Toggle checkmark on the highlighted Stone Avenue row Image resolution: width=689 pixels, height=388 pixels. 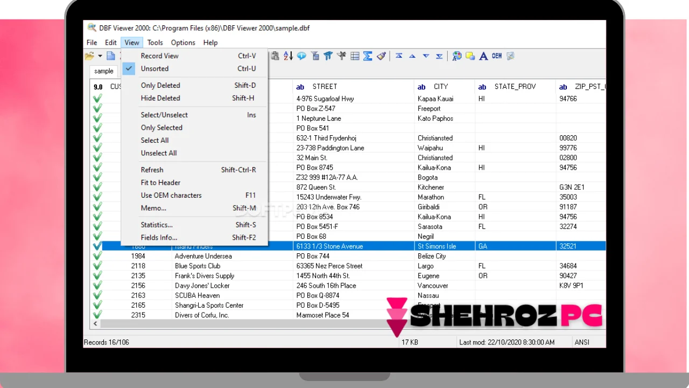[x=97, y=246]
